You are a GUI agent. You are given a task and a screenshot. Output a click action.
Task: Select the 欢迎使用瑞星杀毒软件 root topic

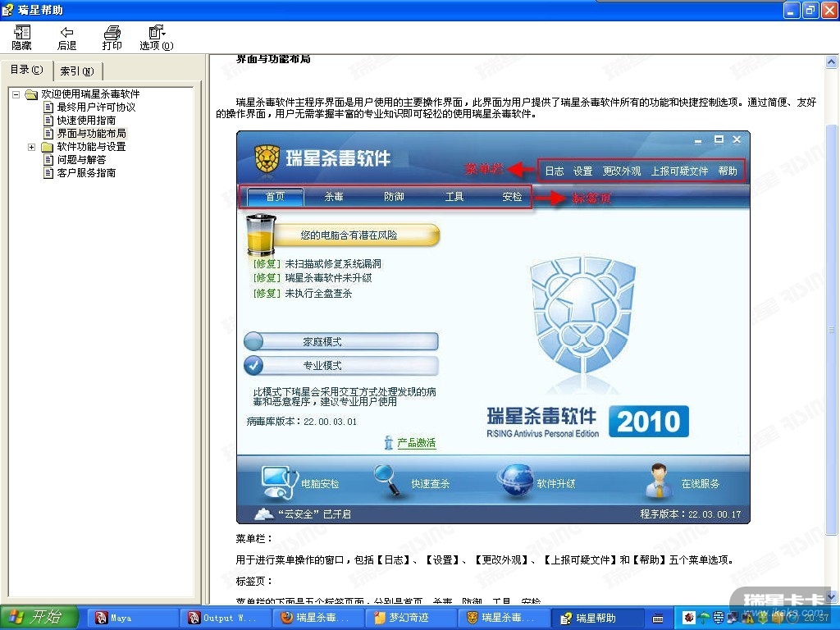coord(90,94)
